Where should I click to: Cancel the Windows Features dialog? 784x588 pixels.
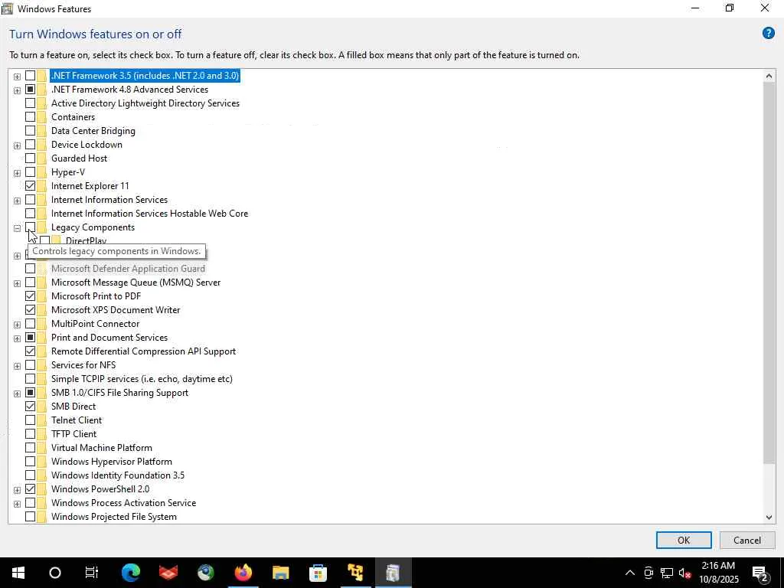(747, 540)
